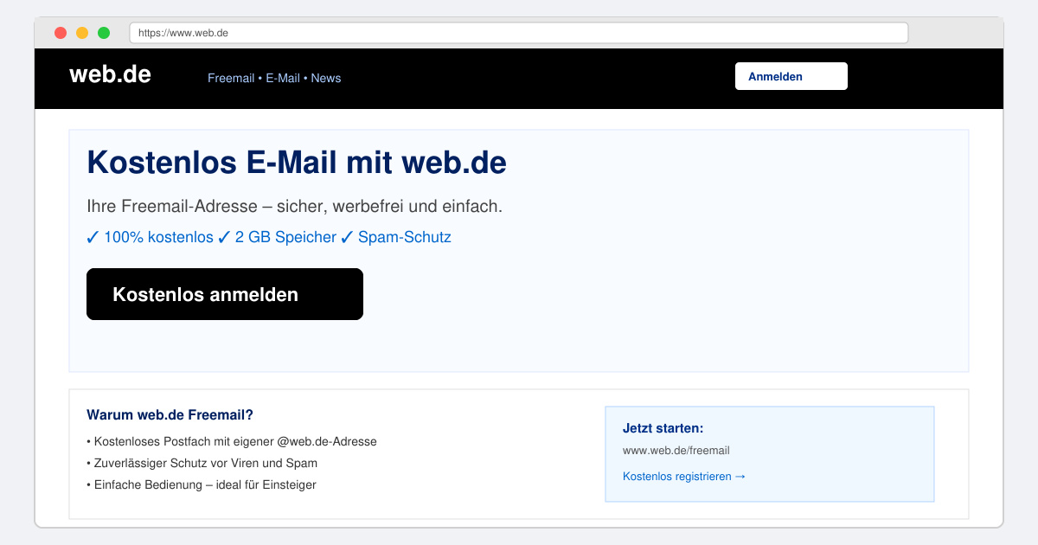Click the Kostenlos anmelden button

click(225, 294)
